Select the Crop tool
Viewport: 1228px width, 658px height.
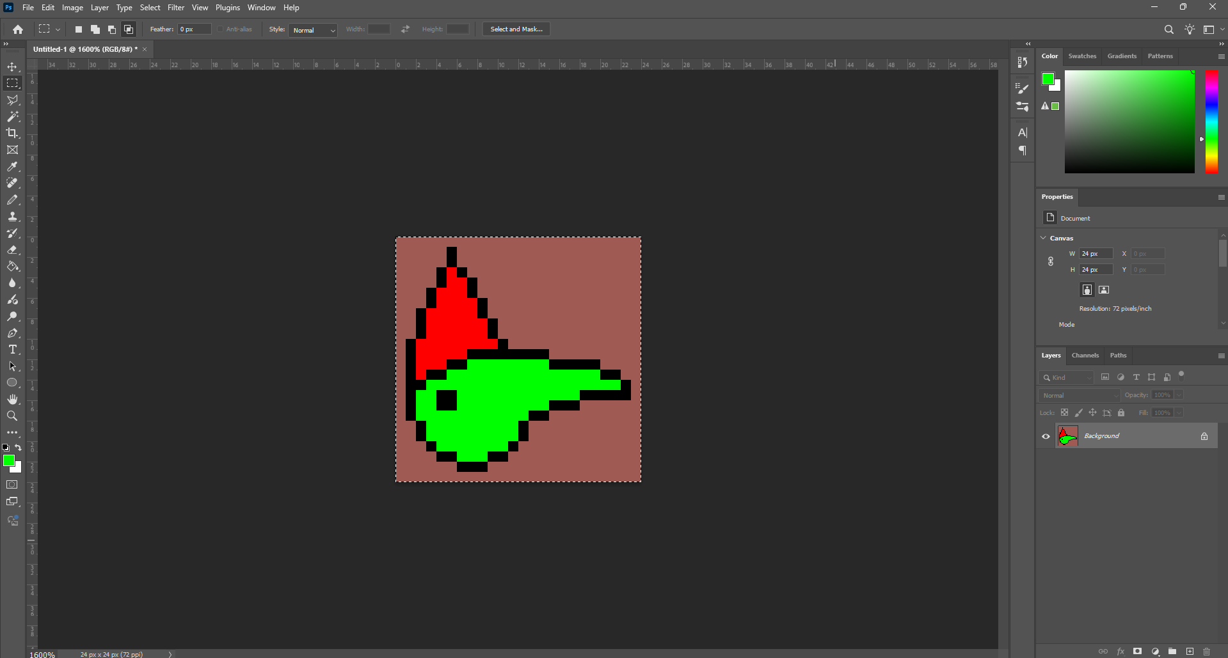pyautogui.click(x=12, y=133)
